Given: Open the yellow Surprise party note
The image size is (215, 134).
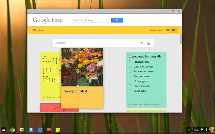Looking at the screenshot, I should [x=50, y=76].
